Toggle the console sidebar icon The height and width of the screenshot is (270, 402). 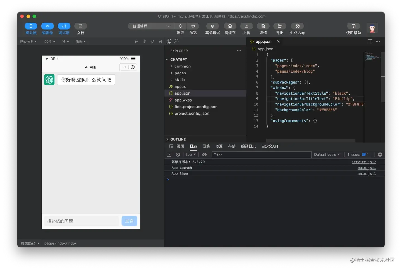pos(169,155)
